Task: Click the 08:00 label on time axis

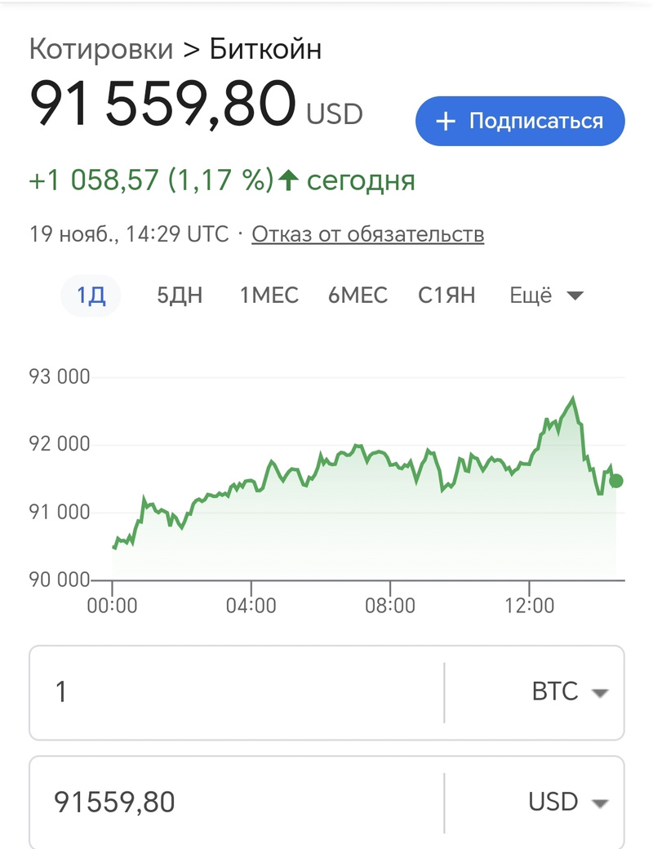Action: click(x=390, y=607)
